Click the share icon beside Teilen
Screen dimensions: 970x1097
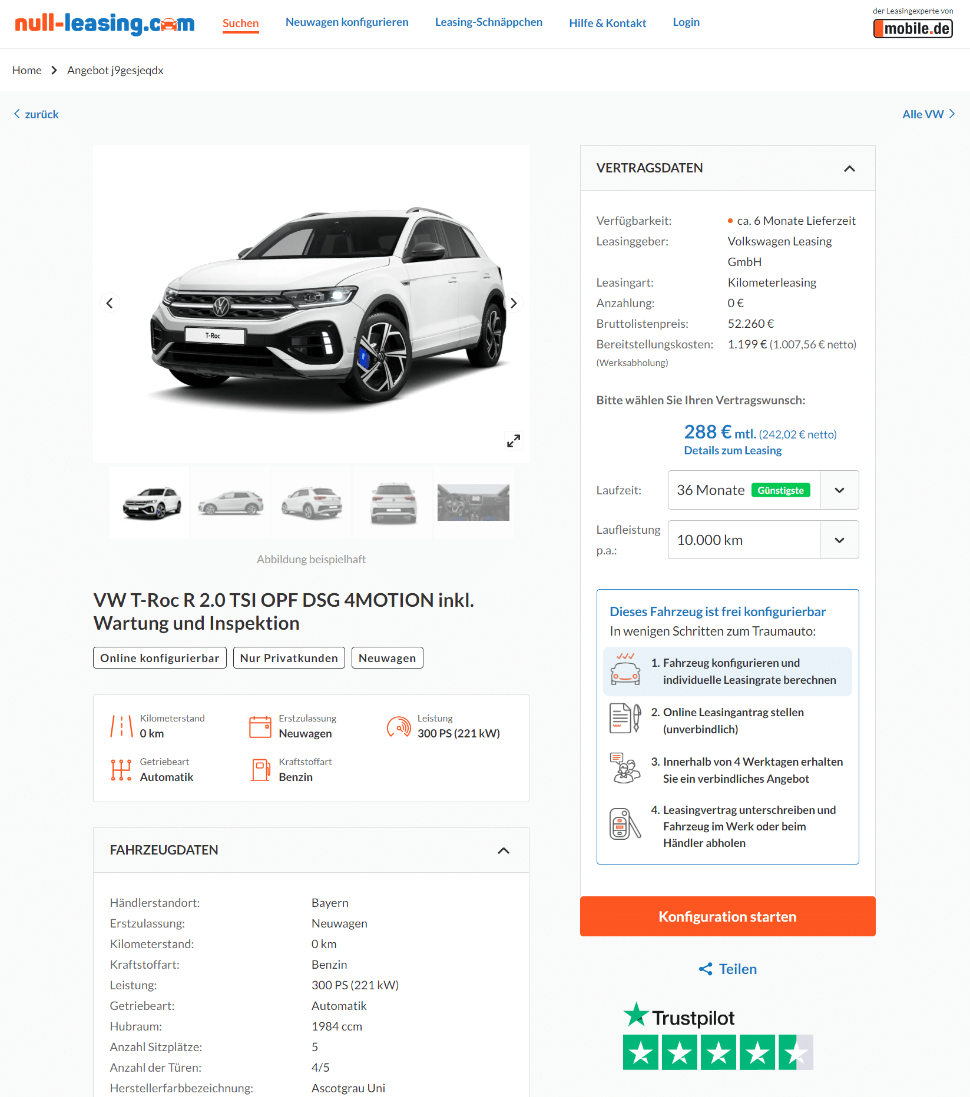[706, 969]
